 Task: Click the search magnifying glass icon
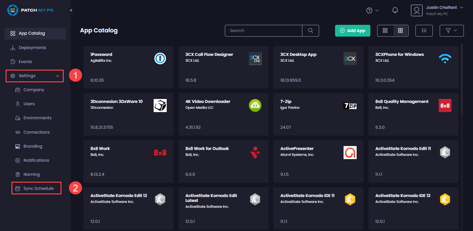point(310,30)
